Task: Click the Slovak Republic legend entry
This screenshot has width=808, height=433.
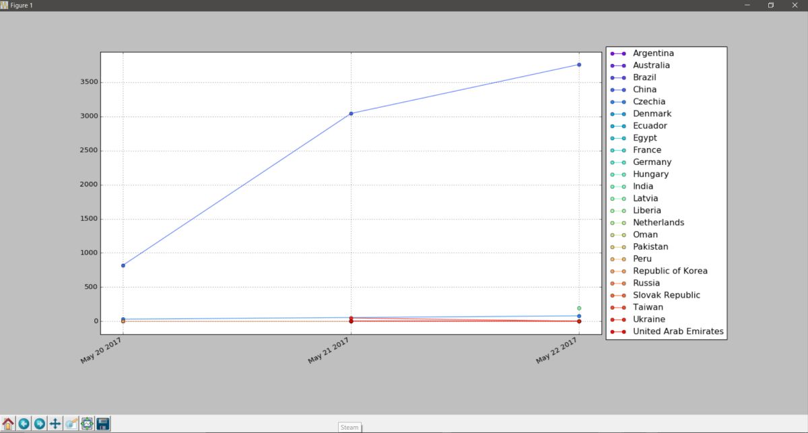Action: point(654,296)
